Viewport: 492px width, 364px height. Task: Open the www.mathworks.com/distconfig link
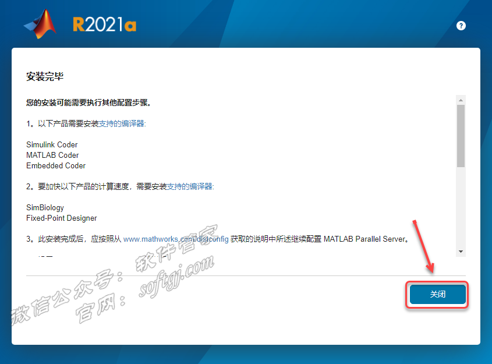point(176,239)
